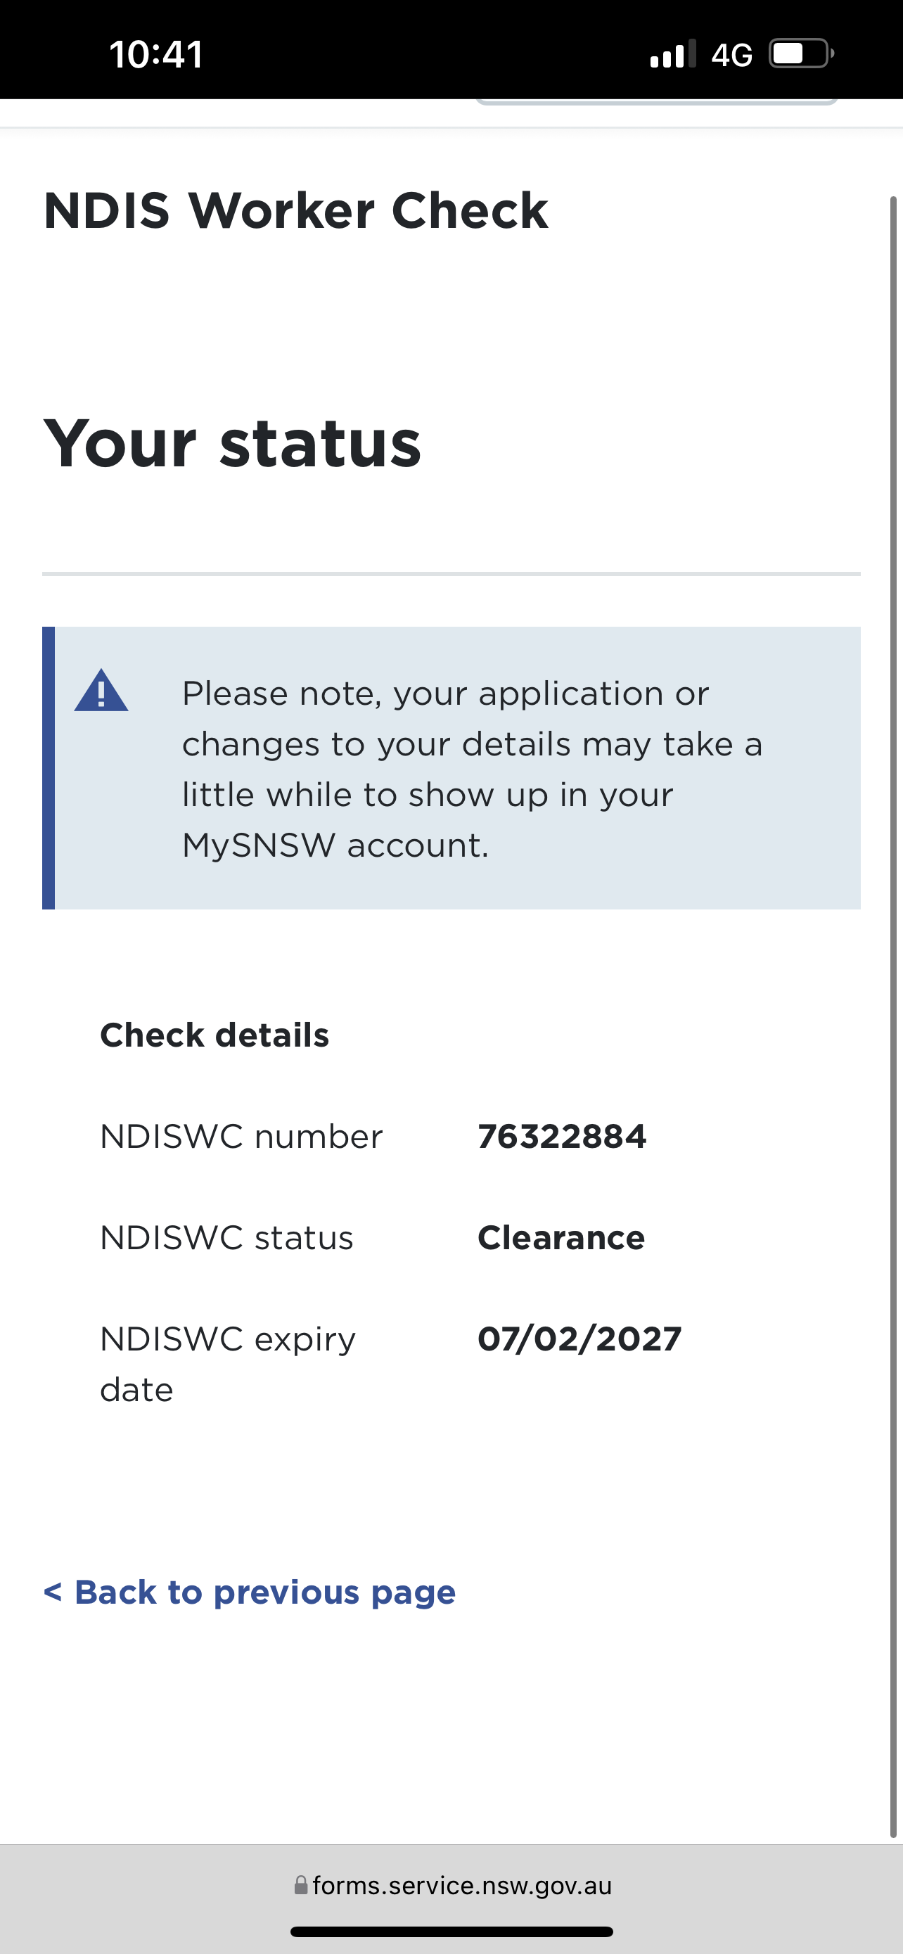
Task: Tap the cellular signal bars icon
Action: pos(672,54)
